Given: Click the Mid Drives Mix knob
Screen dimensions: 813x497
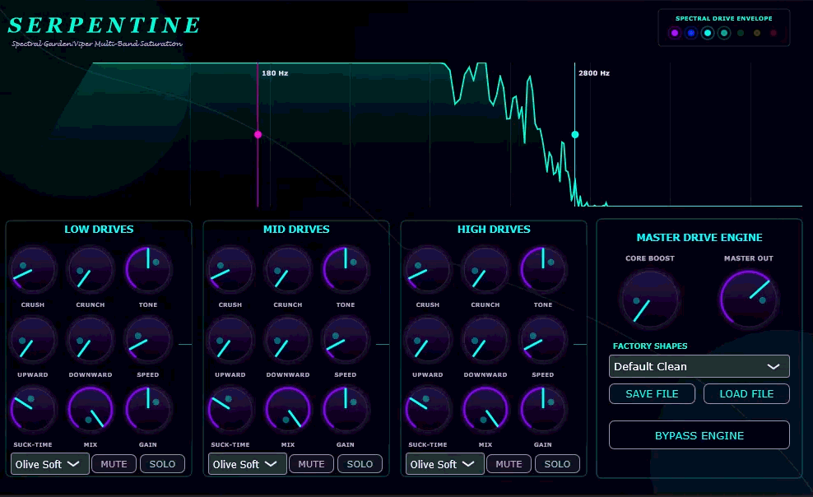Looking at the screenshot, I should 288,410.
